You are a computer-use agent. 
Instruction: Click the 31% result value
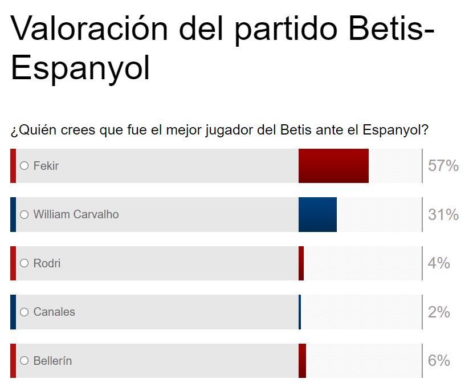click(x=443, y=215)
